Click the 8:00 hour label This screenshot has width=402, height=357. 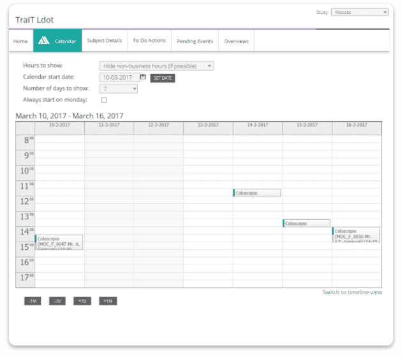pyautogui.click(x=26, y=142)
